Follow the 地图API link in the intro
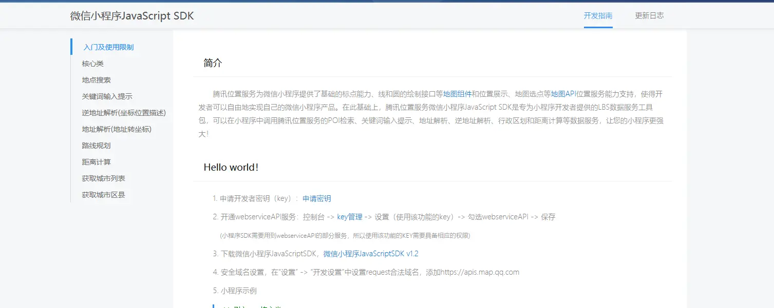Image resolution: width=774 pixels, height=308 pixels. coord(564,94)
